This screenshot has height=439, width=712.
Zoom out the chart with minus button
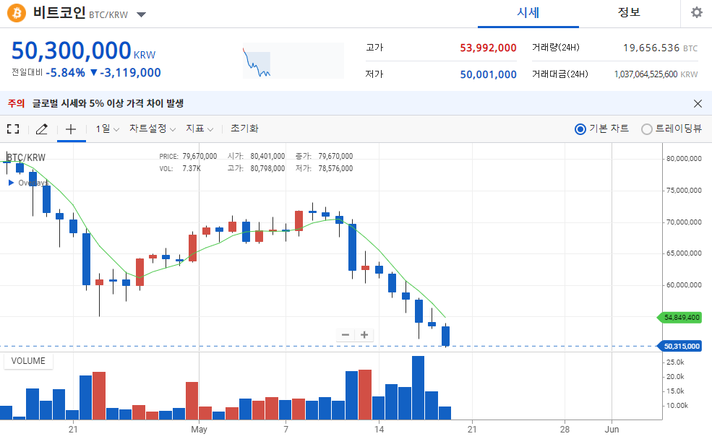pos(346,335)
